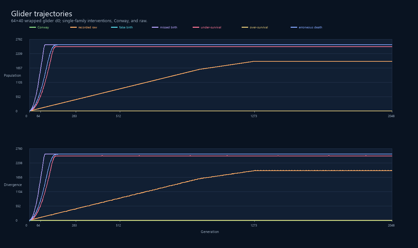Click the 'Population' y-axis label
Screen dimensions: 418x248
tap(12, 76)
